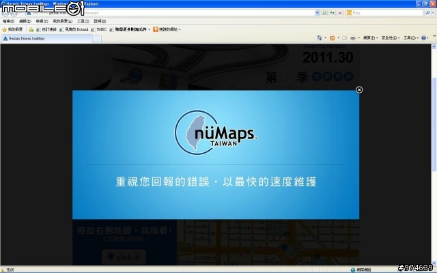Expand the RSS feeds dropdown arrow
This screenshot has width=437, height=273.
339,38
